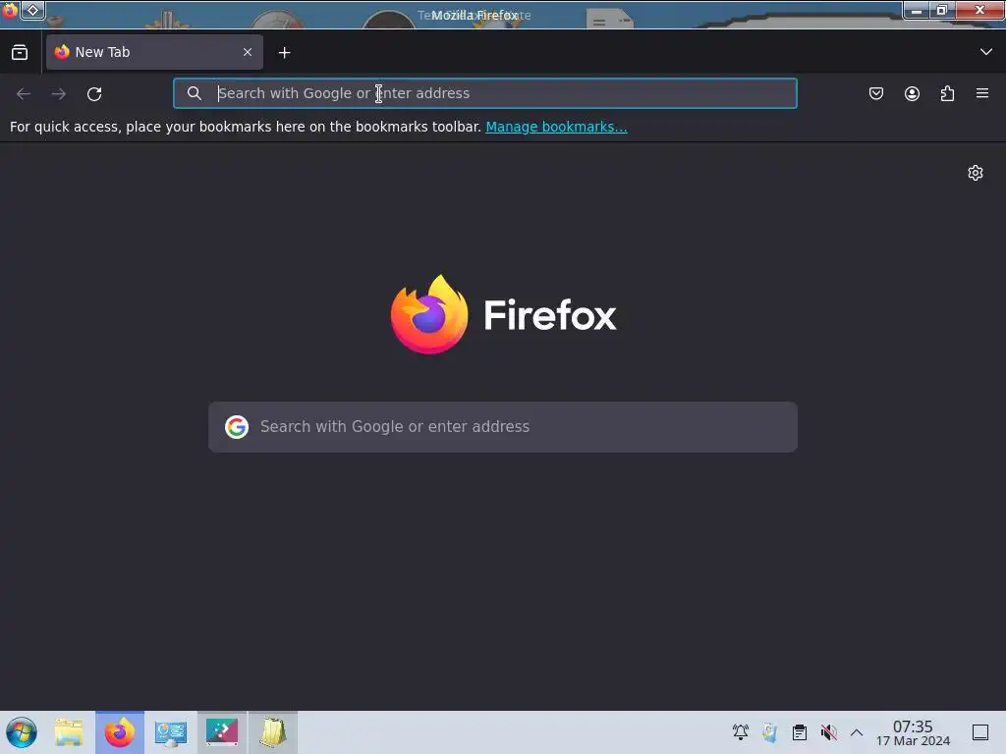
Task: Open the personalize new tab gear
Action: tap(976, 173)
